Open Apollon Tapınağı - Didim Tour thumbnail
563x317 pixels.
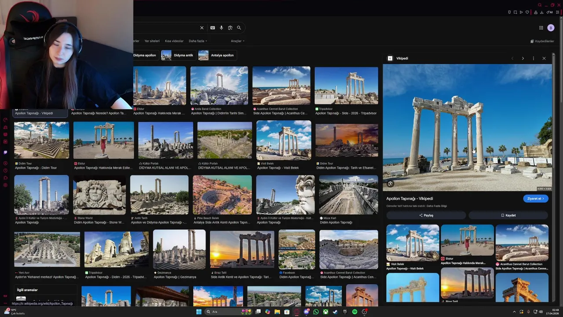click(x=41, y=140)
